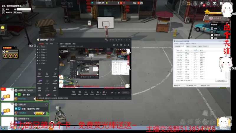The image size is (236, 133).
Task: Open the streaming companion main menu icon
Action: coord(121,40)
